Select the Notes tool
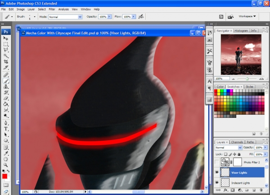The image size is (270, 195). (6, 148)
